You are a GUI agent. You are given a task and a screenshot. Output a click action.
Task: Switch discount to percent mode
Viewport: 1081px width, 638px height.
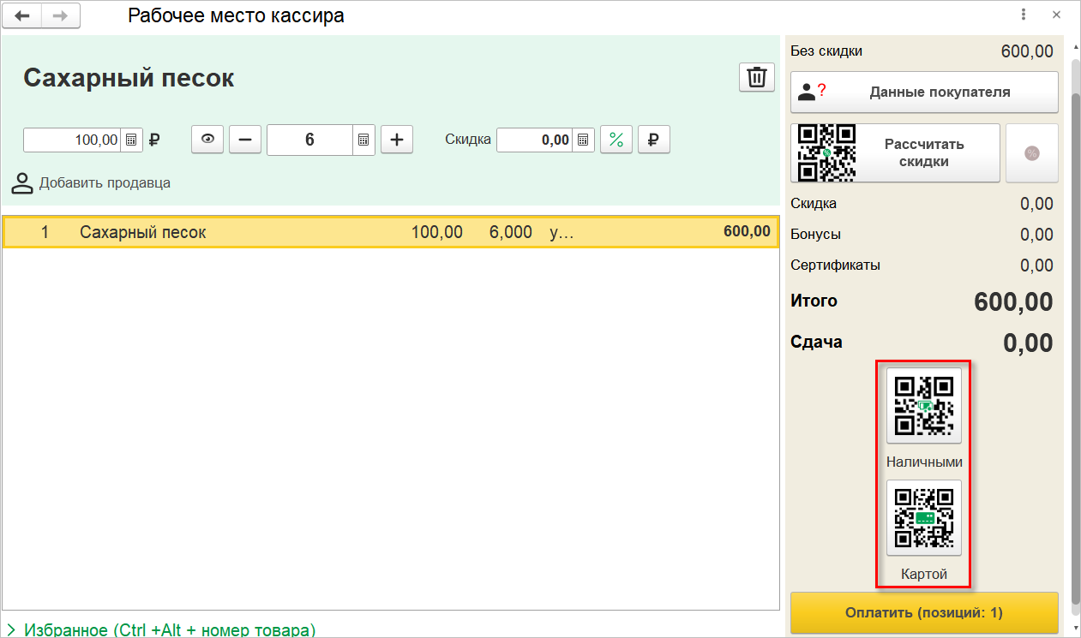pyautogui.click(x=616, y=140)
